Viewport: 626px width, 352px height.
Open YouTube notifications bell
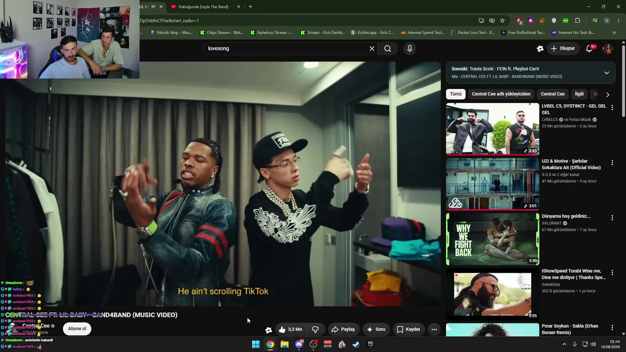[x=590, y=48]
